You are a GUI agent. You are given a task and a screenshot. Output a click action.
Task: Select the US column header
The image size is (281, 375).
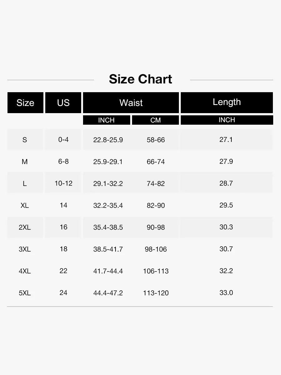(63, 103)
